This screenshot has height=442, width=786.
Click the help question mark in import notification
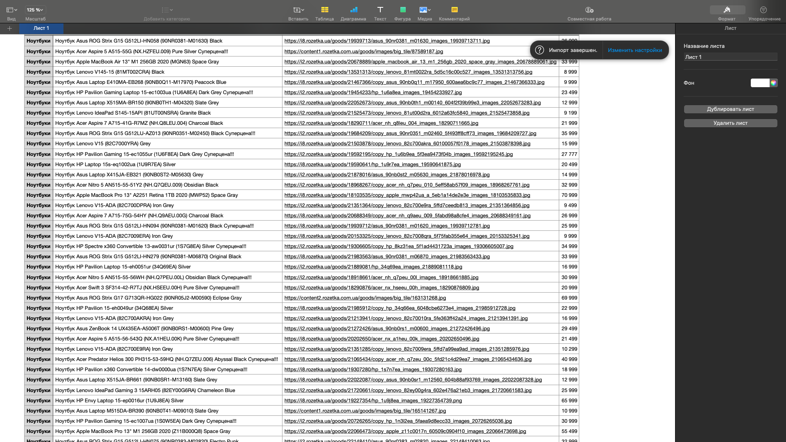tap(540, 50)
